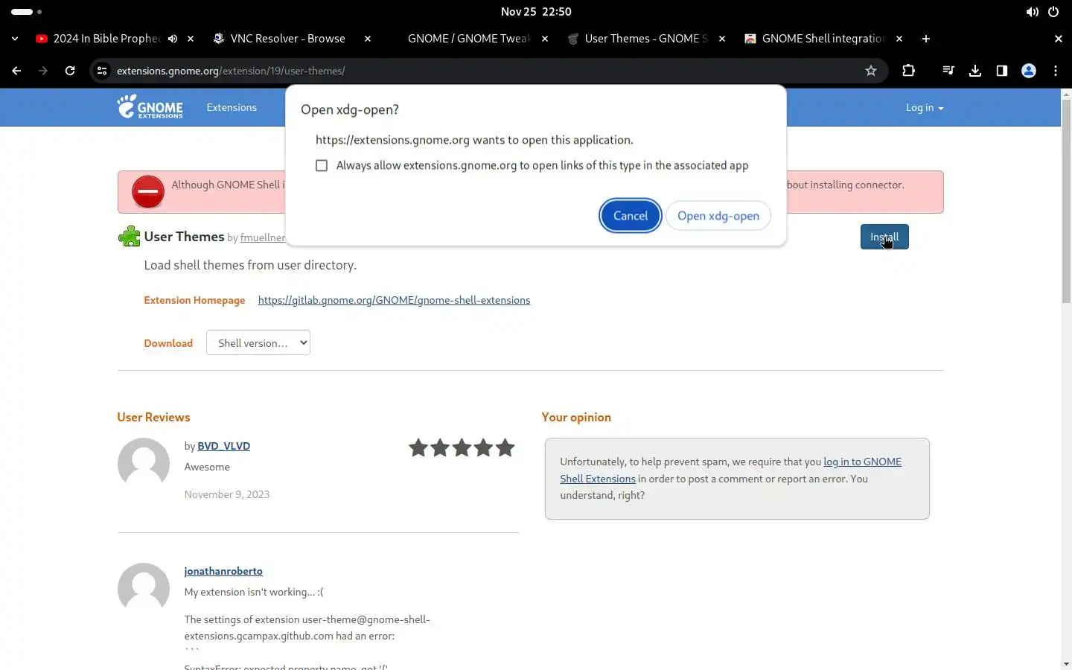The height and width of the screenshot is (670, 1072).
Task: Cancel the xdg-open dialog
Action: 631,216
